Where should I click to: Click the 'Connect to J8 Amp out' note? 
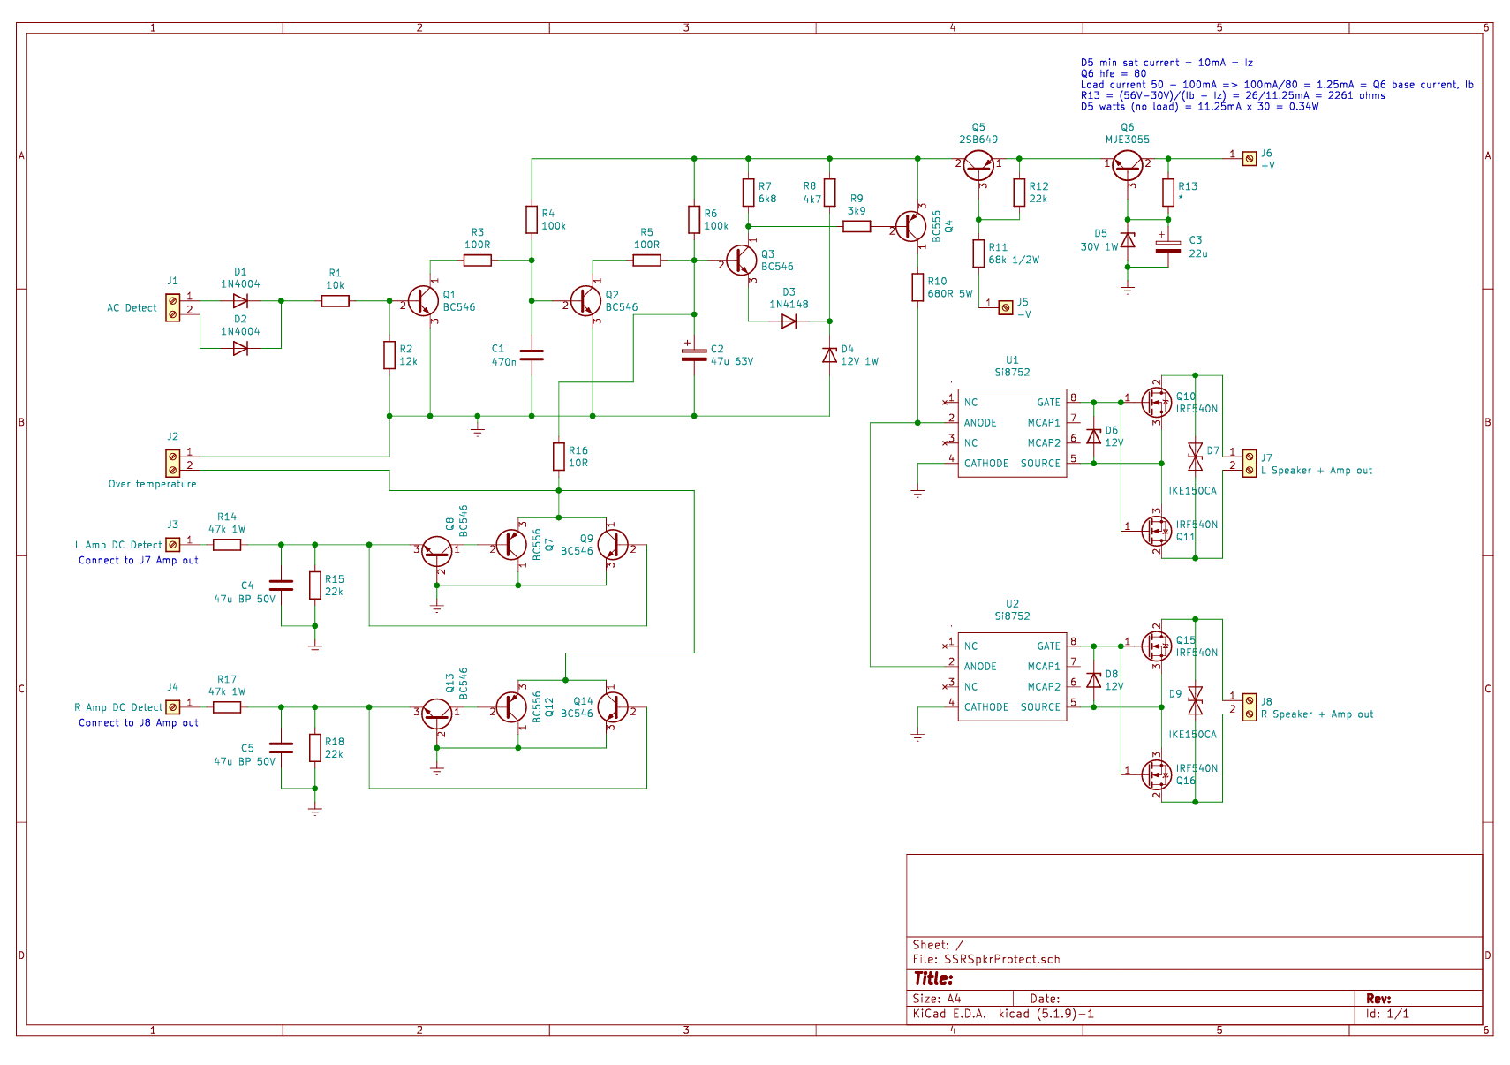click(x=139, y=722)
